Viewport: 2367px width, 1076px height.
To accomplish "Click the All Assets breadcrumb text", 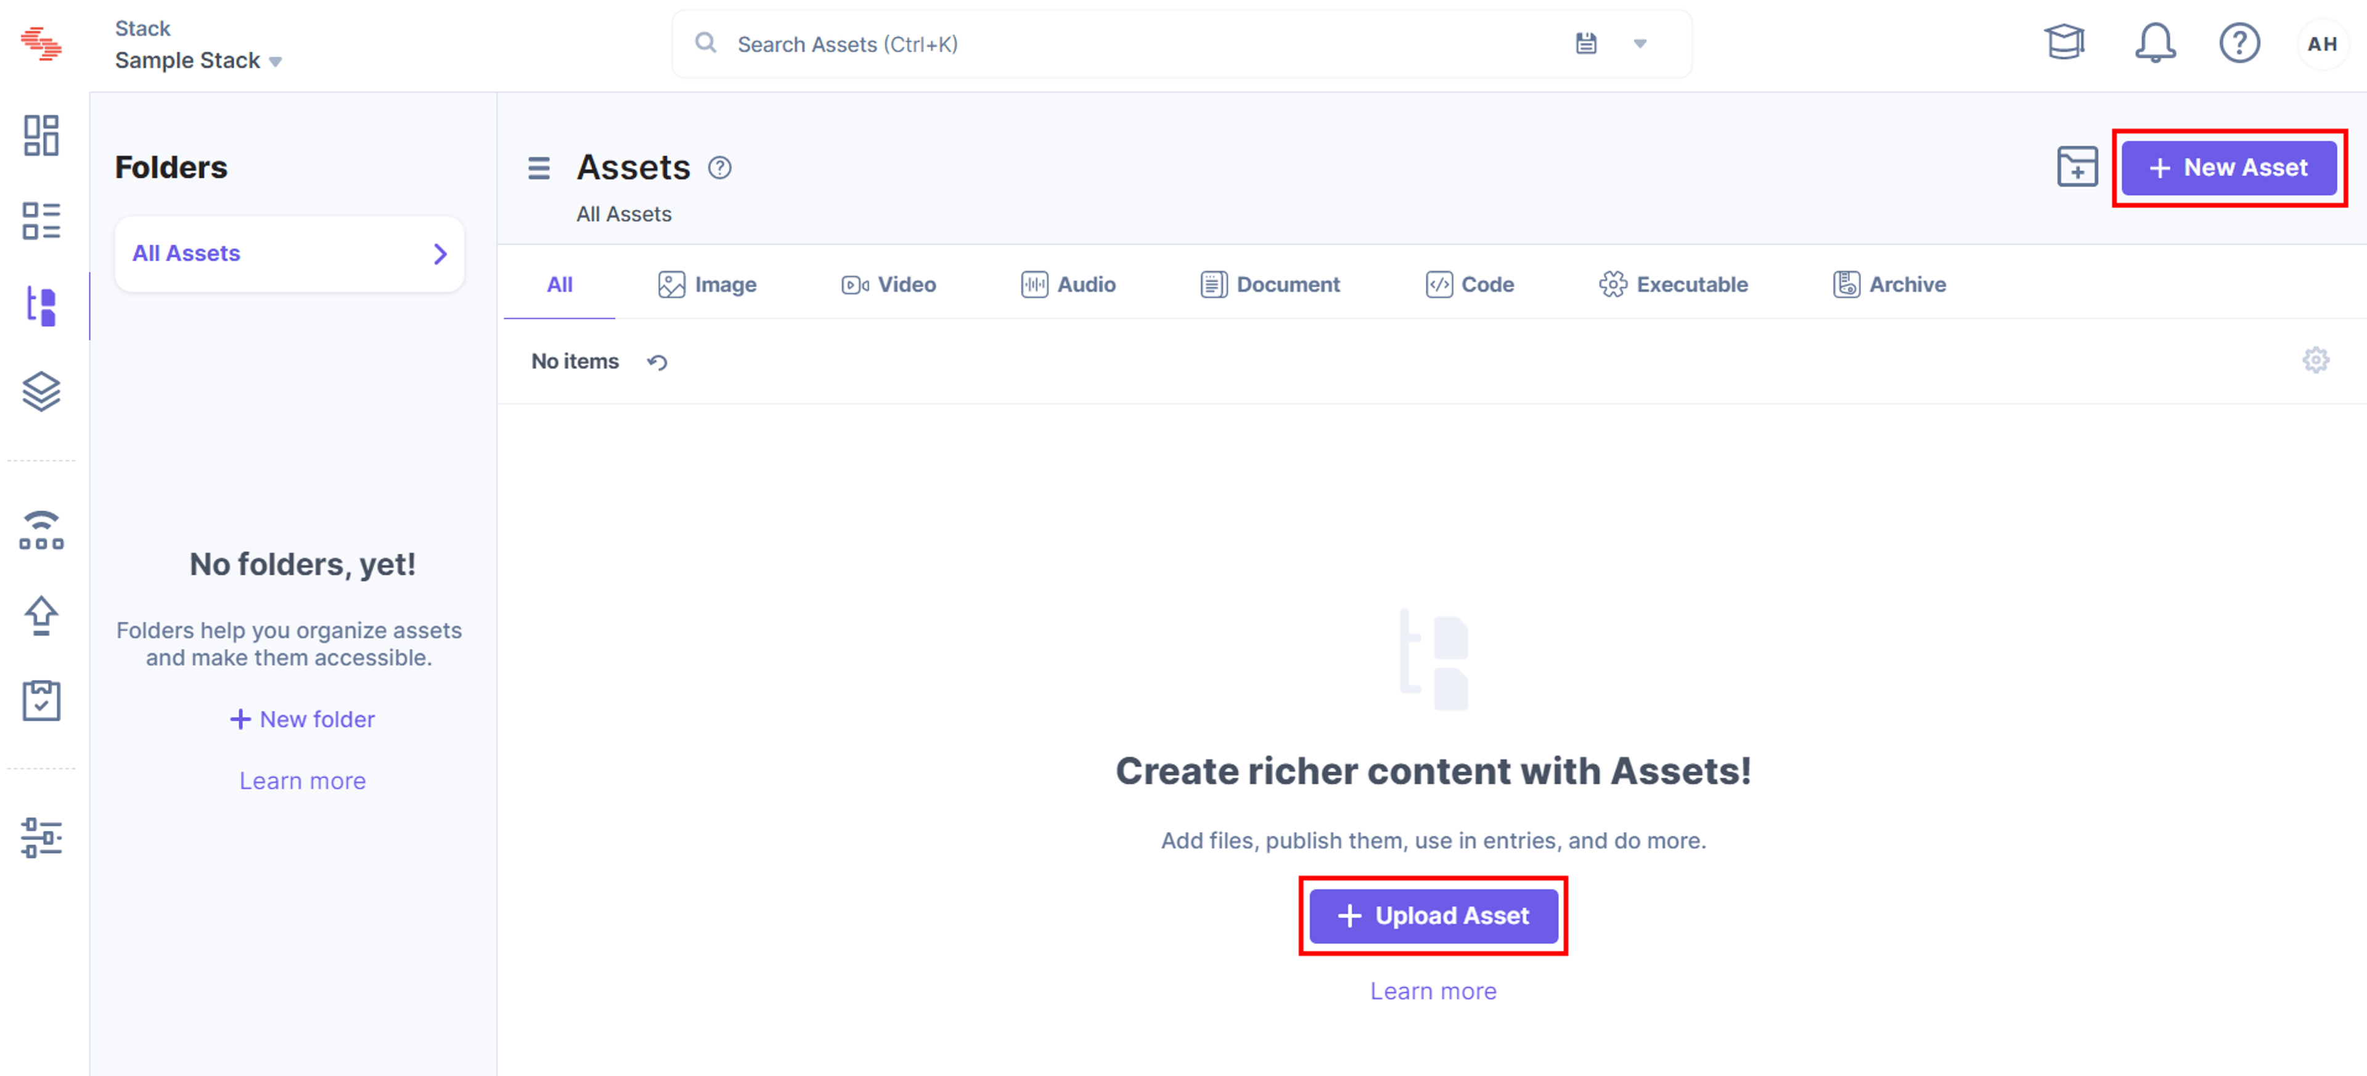I will tap(624, 214).
